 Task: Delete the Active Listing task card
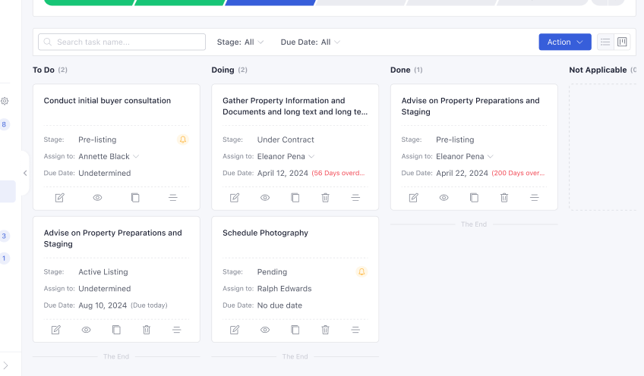pos(147,330)
